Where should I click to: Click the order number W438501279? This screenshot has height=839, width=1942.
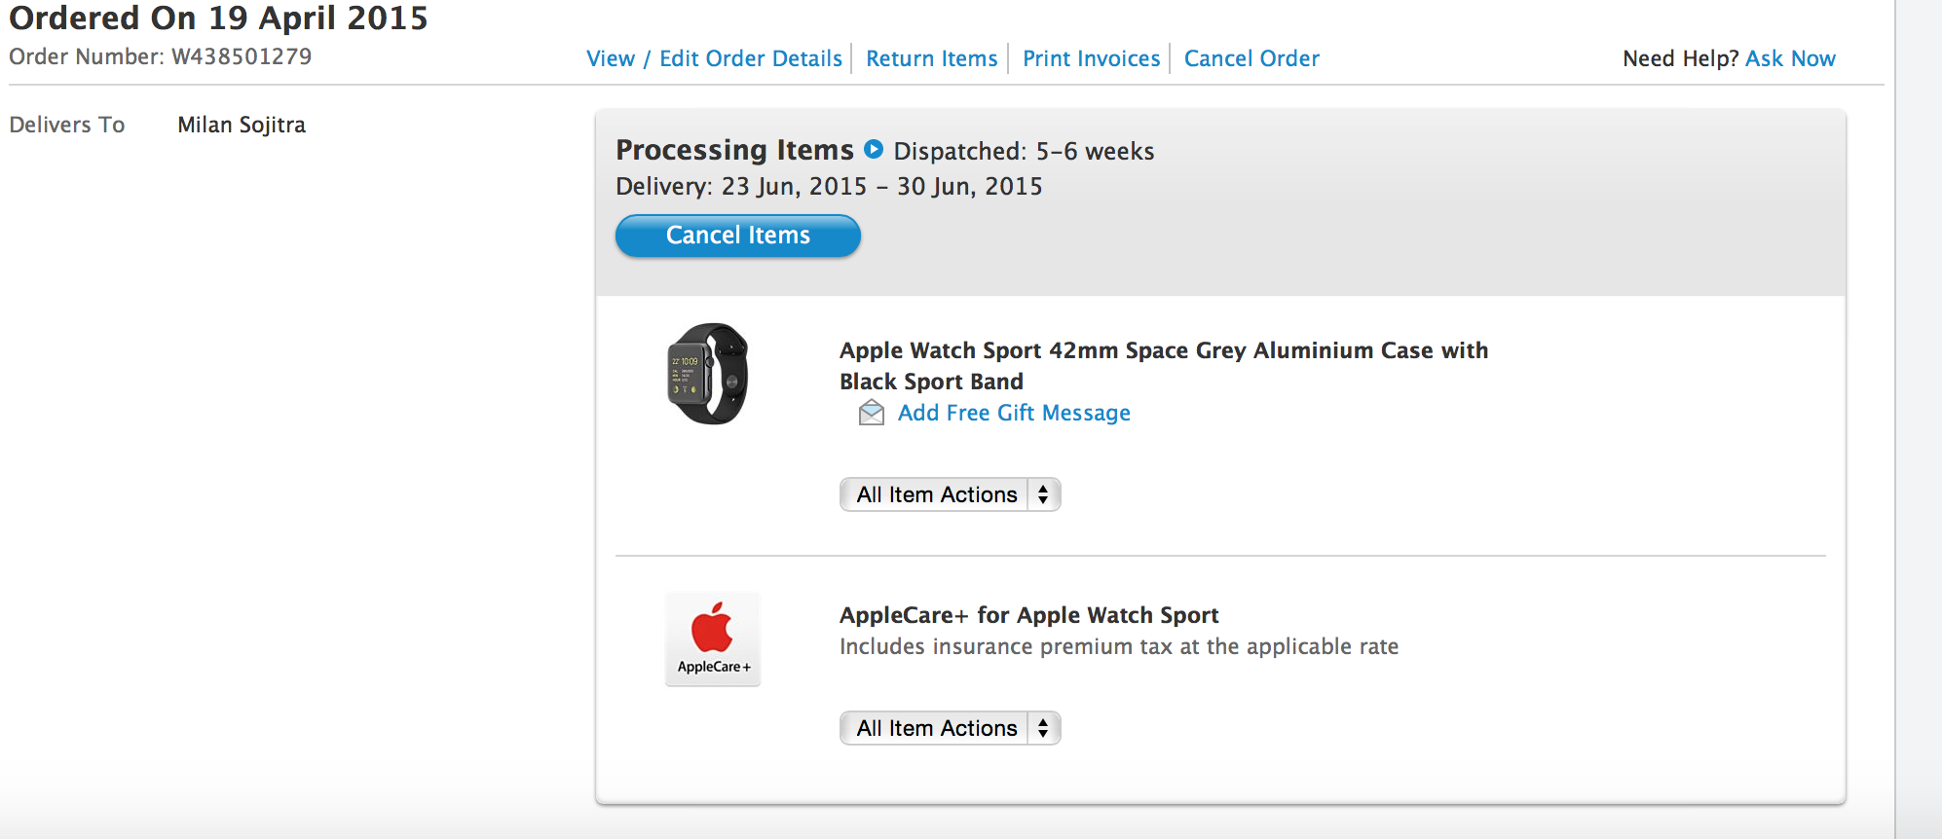coord(242,56)
